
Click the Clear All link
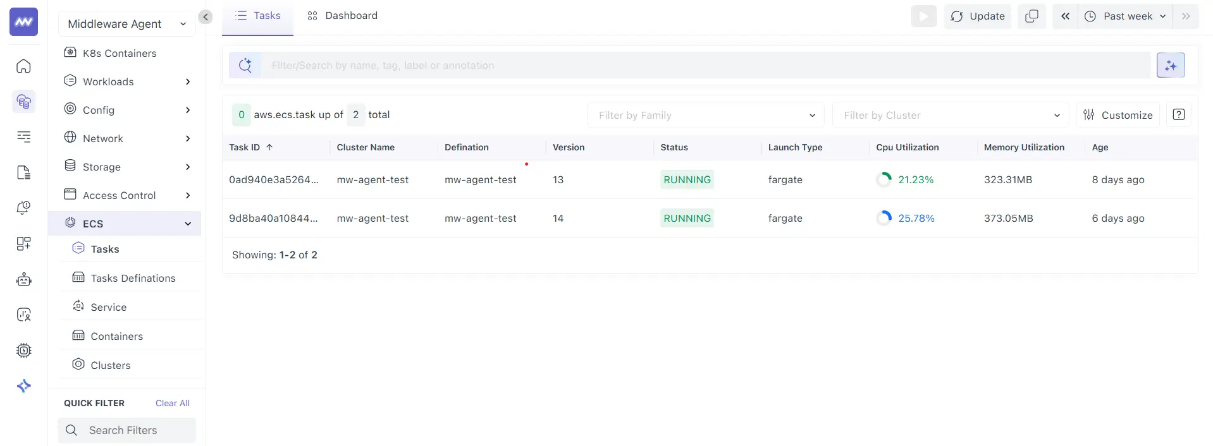[x=172, y=403]
